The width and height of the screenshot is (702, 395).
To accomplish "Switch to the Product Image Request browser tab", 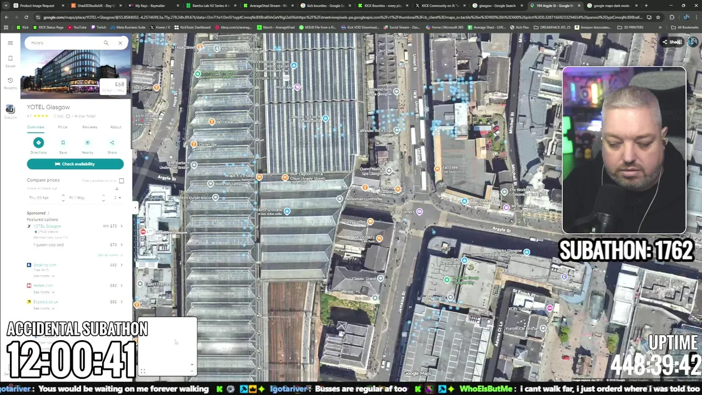I will 38,5.
